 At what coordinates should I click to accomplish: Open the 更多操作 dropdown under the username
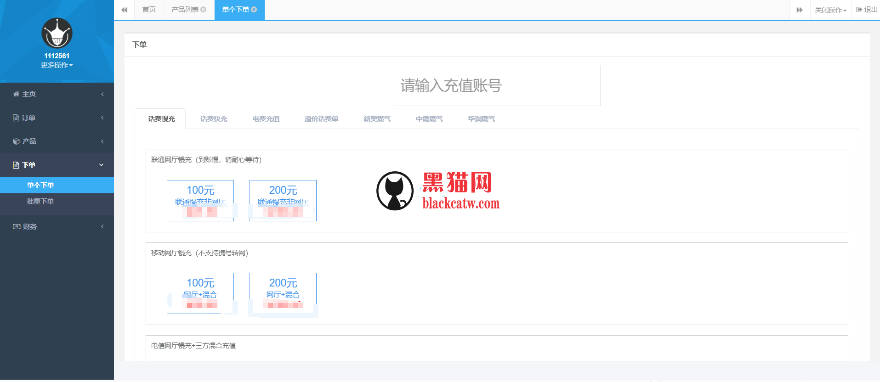pos(57,65)
